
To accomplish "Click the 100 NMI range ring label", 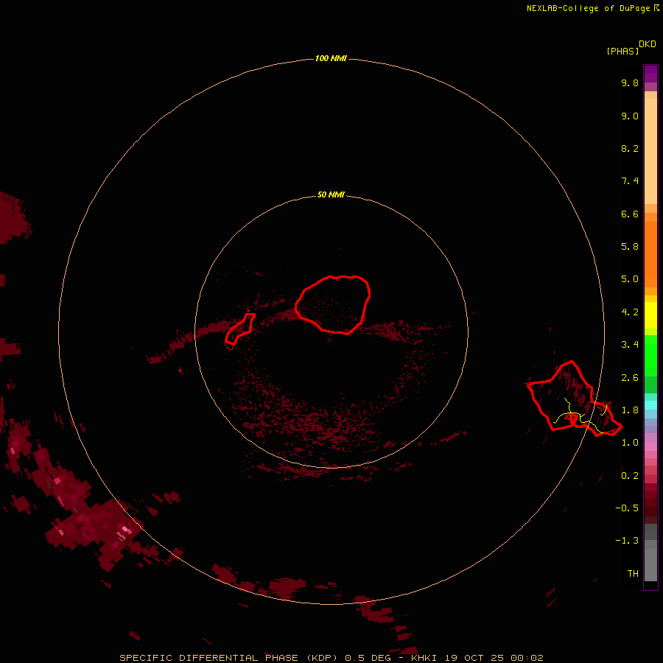I will click(331, 58).
